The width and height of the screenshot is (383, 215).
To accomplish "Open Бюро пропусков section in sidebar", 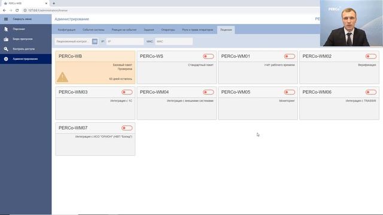I will pyautogui.click(x=26, y=39).
